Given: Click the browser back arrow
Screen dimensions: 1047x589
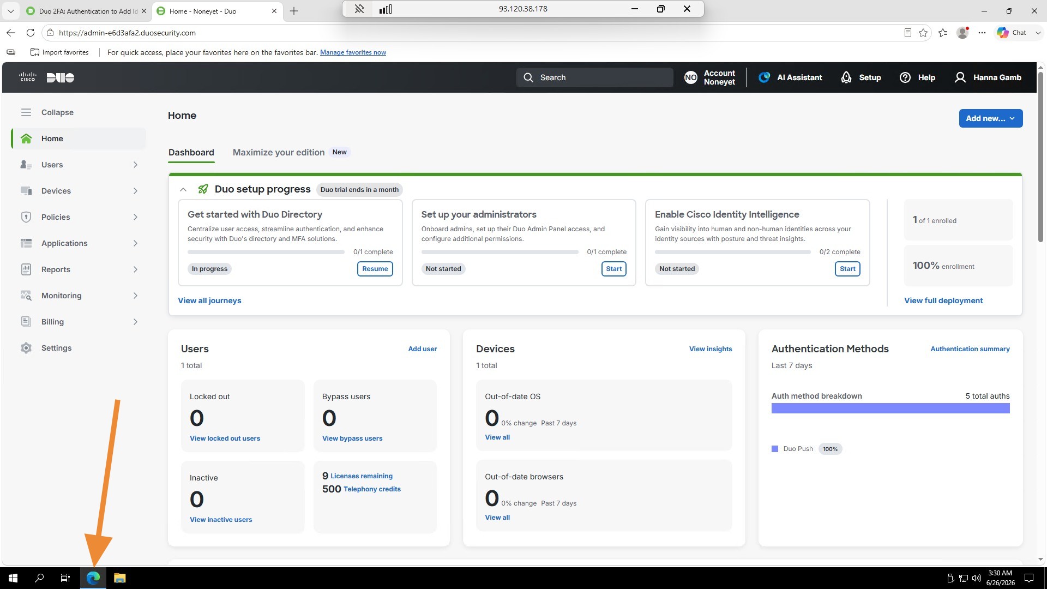Looking at the screenshot, I should click(11, 33).
